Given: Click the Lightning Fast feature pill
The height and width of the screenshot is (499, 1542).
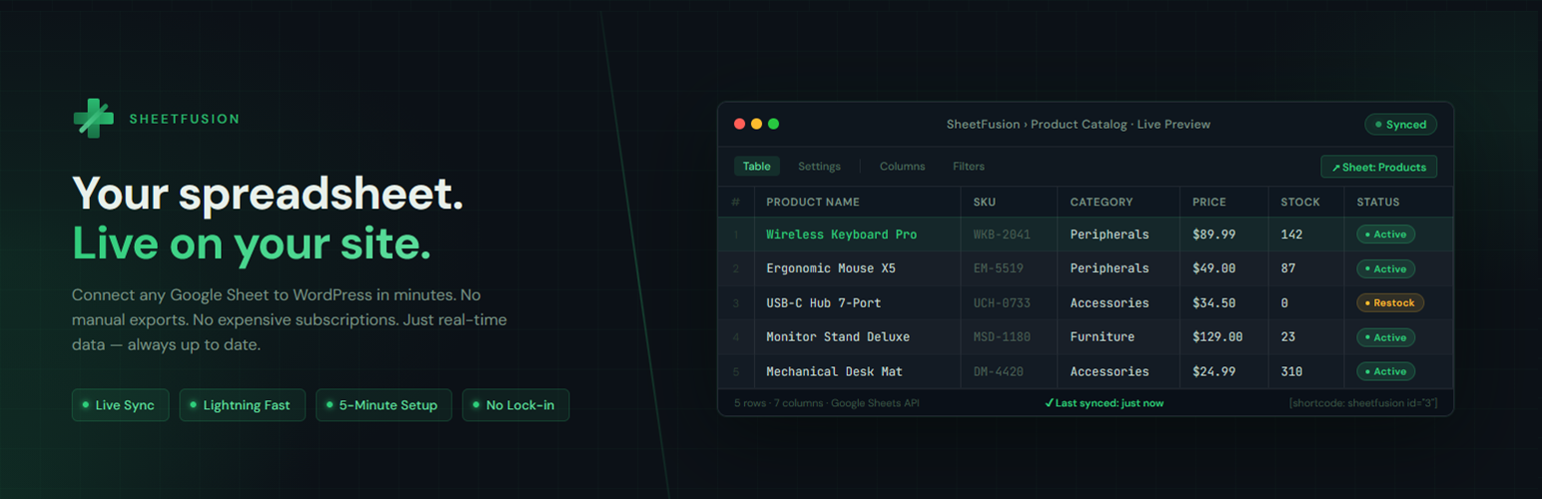Looking at the screenshot, I should (x=242, y=405).
